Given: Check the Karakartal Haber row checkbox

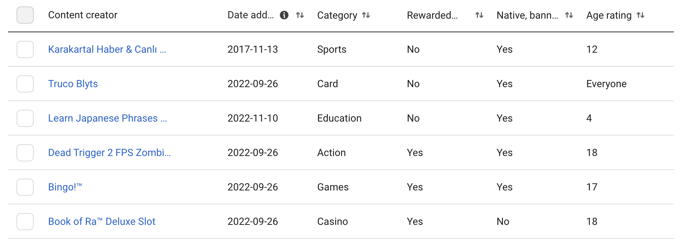Looking at the screenshot, I should click(x=25, y=49).
